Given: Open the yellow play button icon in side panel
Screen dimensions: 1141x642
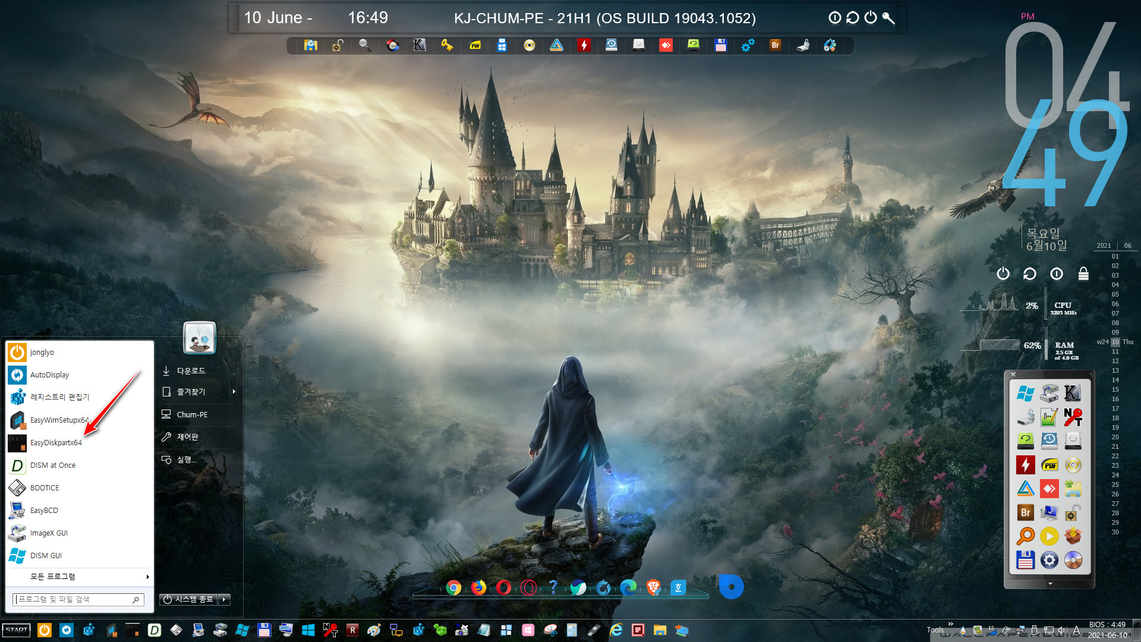Looking at the screenshot, I should [1049, 536].
